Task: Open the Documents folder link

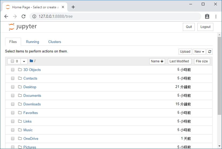Action: point(32,95)
